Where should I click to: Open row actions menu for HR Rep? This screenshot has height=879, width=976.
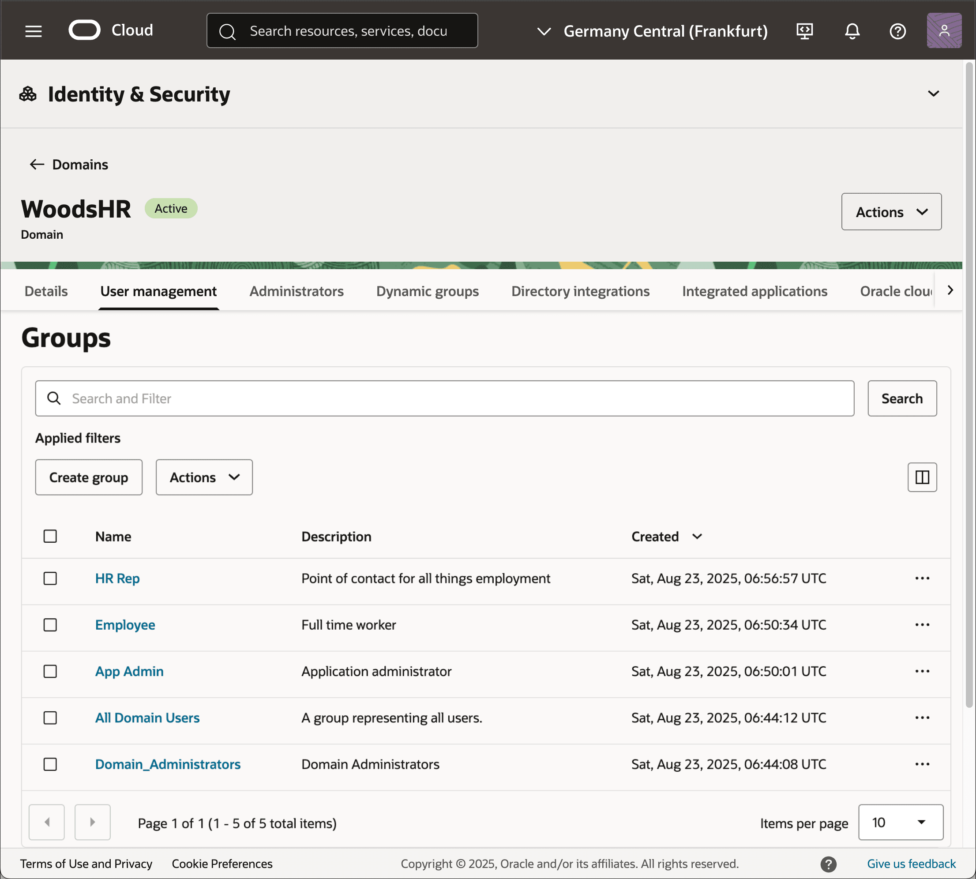922,578
